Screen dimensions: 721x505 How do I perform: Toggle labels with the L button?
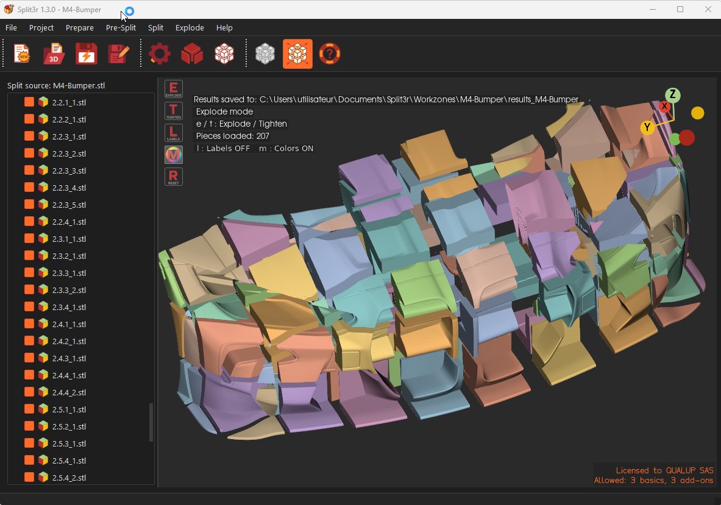point(173,133)
